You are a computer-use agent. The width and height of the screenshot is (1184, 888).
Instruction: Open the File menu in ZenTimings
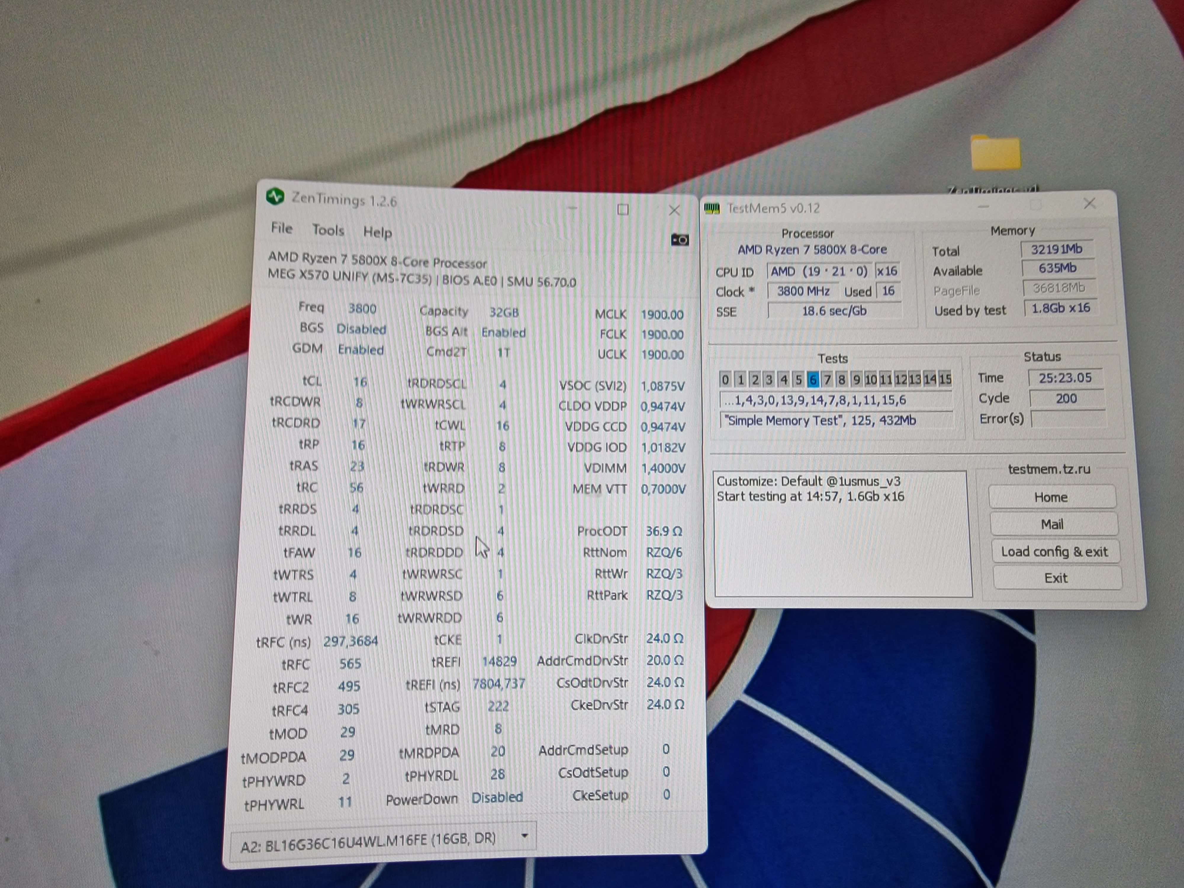click(x=281, y=228)
